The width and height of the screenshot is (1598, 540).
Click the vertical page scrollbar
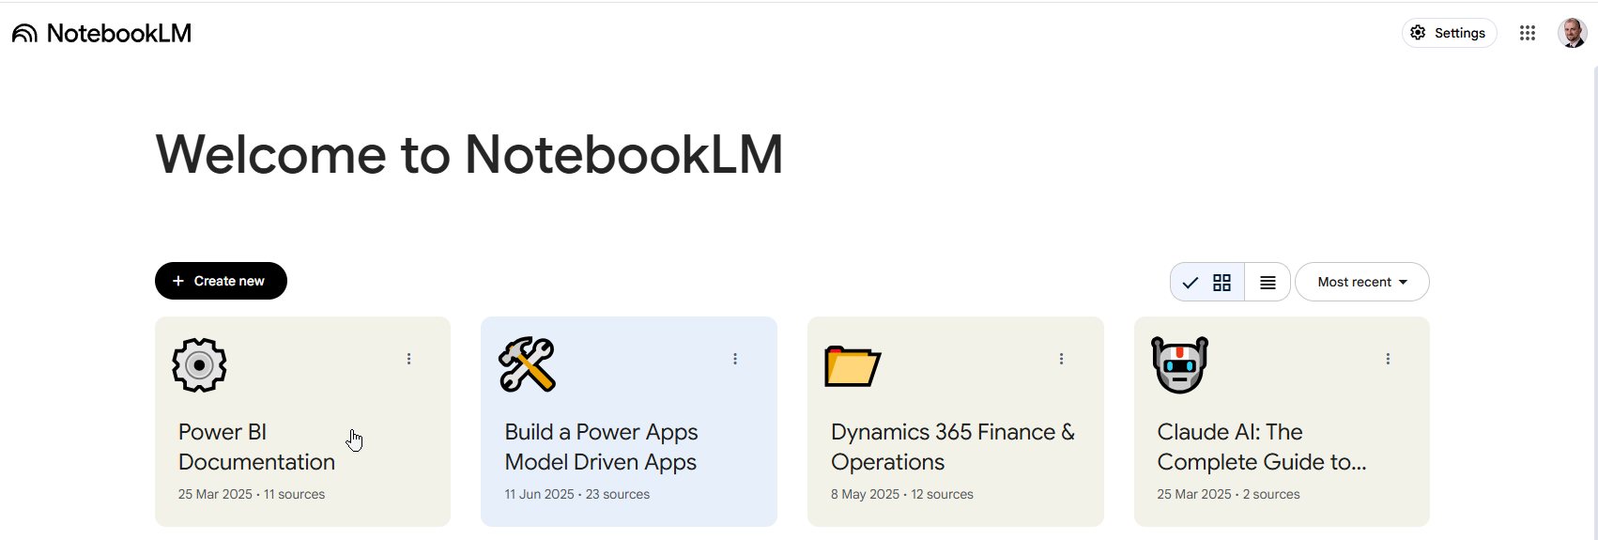pyautogui.click(x=1595, y=301)
